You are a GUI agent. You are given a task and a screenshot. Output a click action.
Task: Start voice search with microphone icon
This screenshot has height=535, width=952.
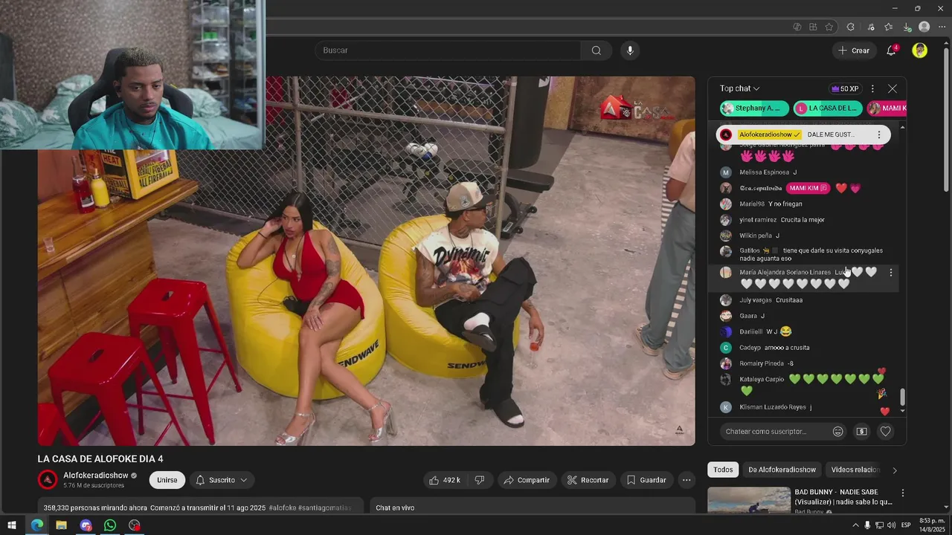(630, 51)
